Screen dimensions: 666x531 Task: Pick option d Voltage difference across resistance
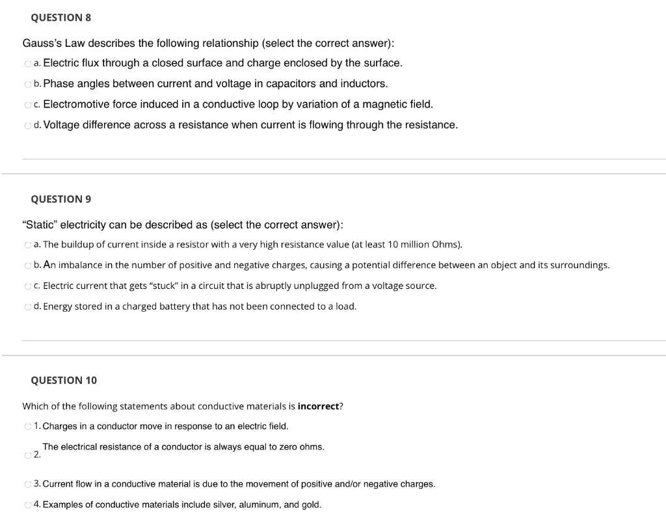[x=28, y=126]
